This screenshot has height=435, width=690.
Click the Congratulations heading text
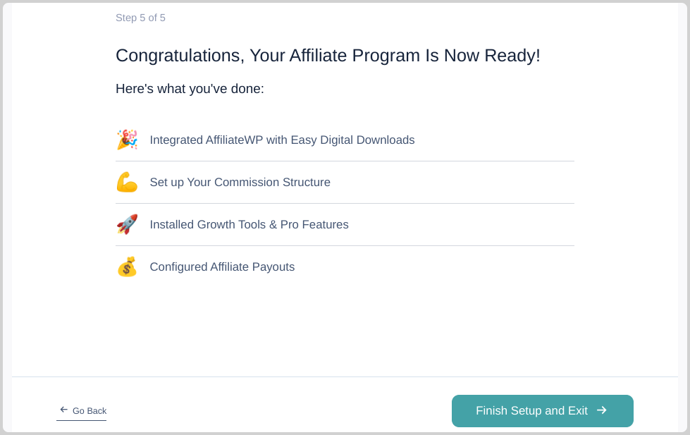point(328,56)
